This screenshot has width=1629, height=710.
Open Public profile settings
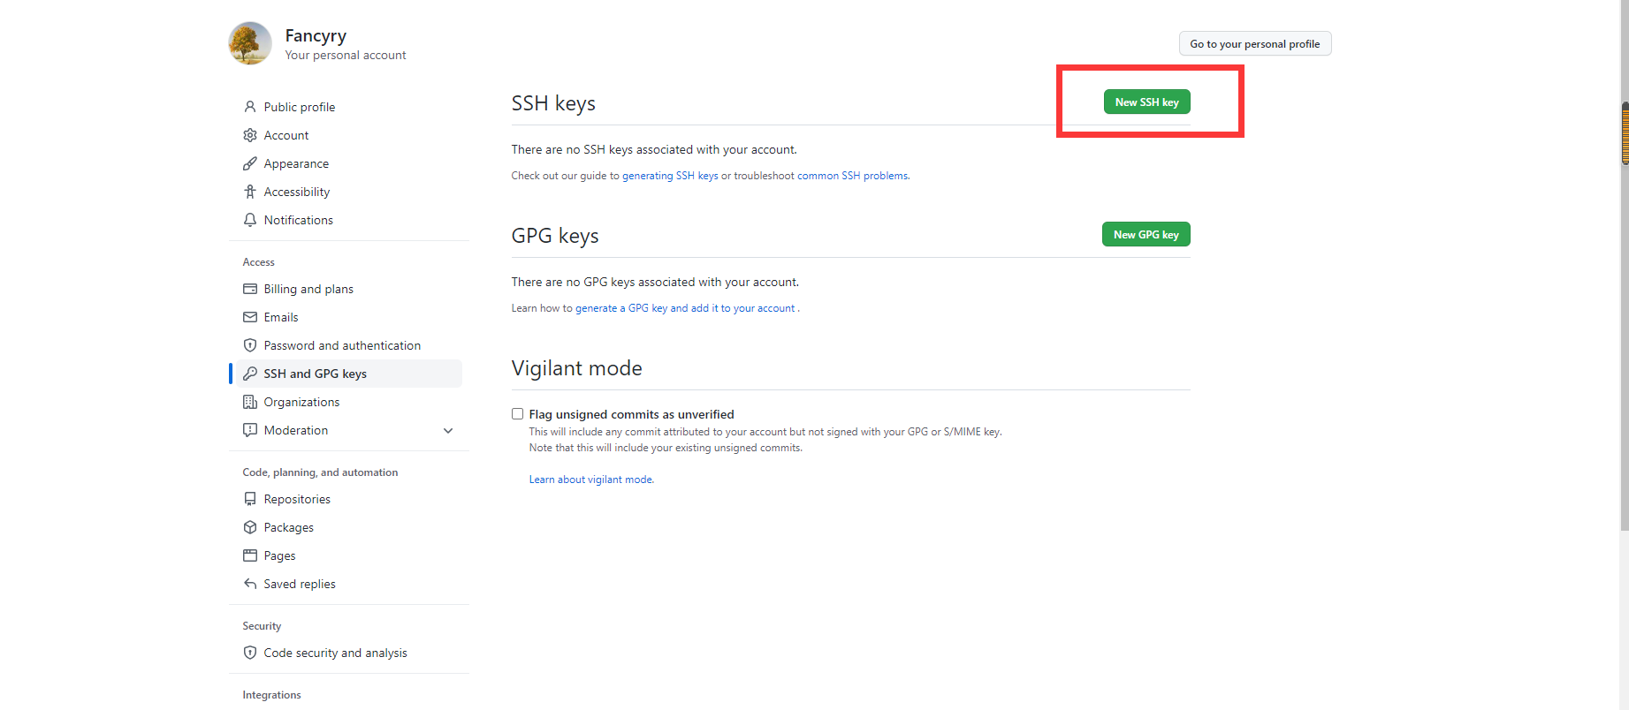point(349,107)
